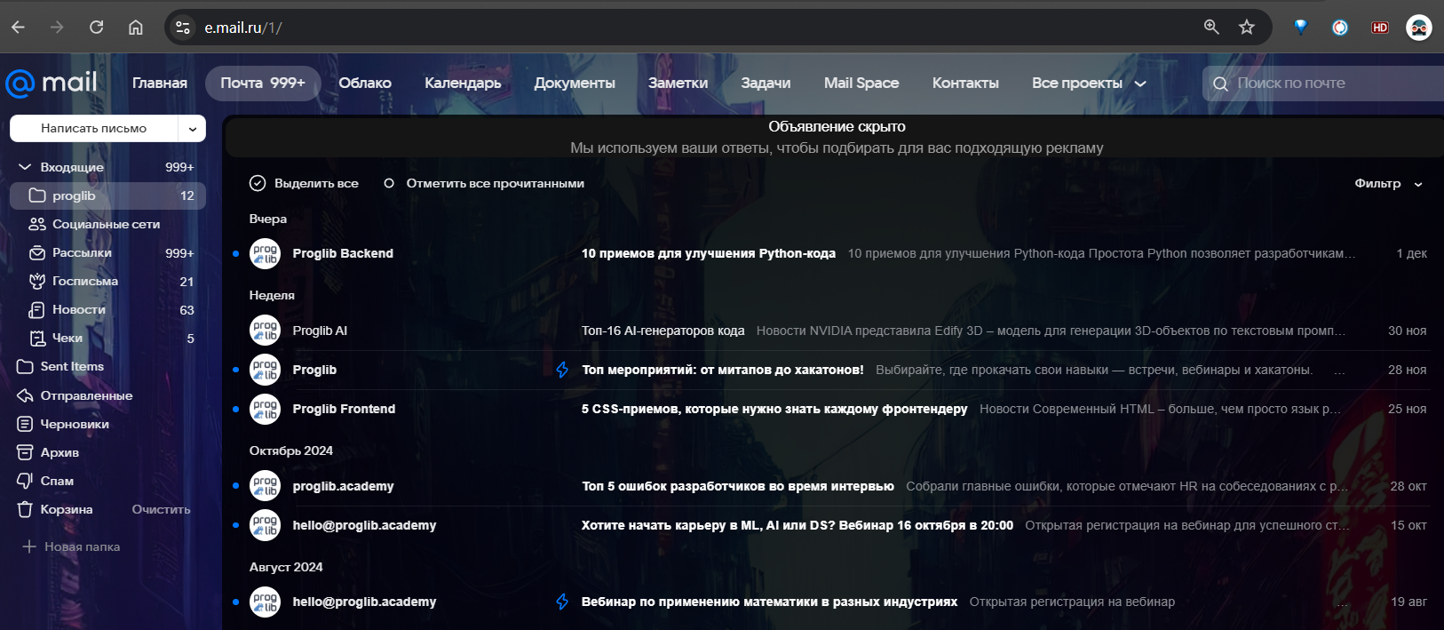The height and width of the screenshot is (630, 1444).
Task: Open the Чеки folder
Action: 107,338
